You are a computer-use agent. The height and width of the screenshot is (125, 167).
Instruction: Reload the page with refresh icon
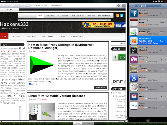pyautogui.click(x=19, y=5)
